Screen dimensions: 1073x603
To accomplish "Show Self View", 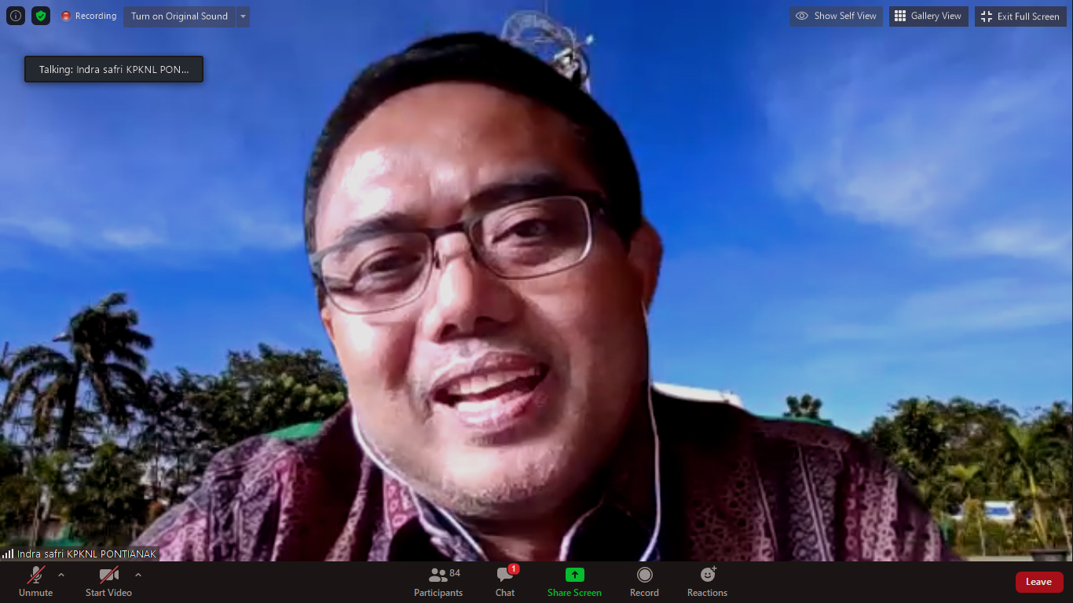I will 836,16.
